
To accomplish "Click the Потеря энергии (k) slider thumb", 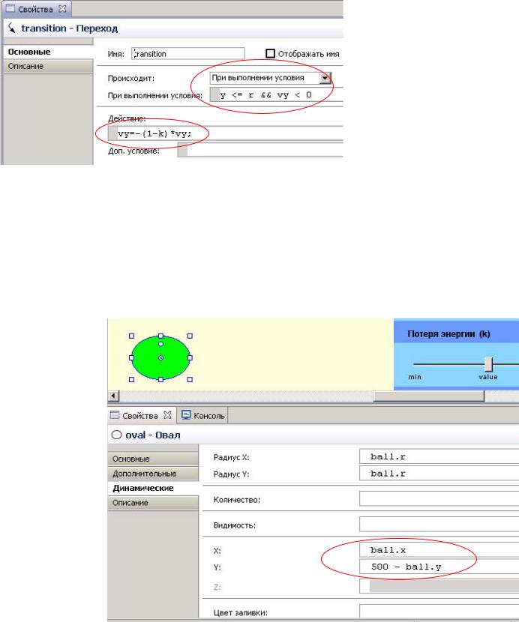I will (488, 363).
